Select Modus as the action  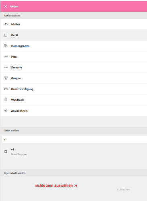[73, 24]
